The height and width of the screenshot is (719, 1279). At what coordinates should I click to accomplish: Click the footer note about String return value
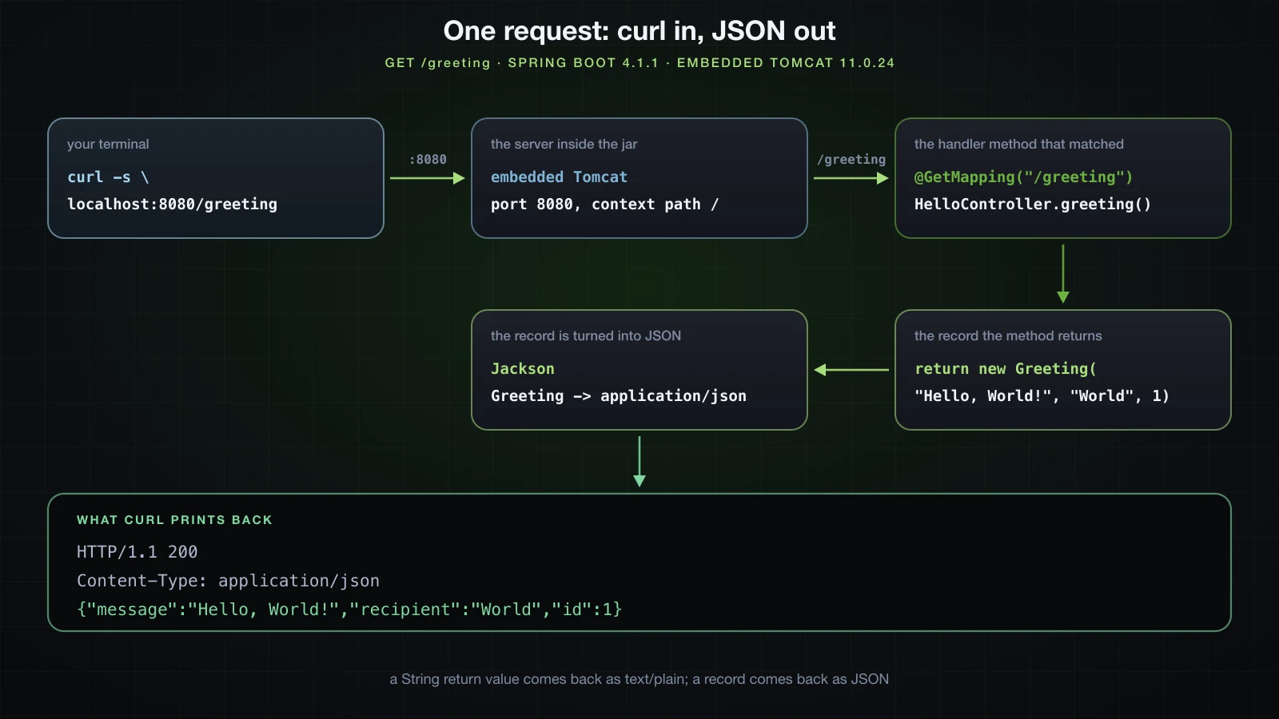point(639,679)
